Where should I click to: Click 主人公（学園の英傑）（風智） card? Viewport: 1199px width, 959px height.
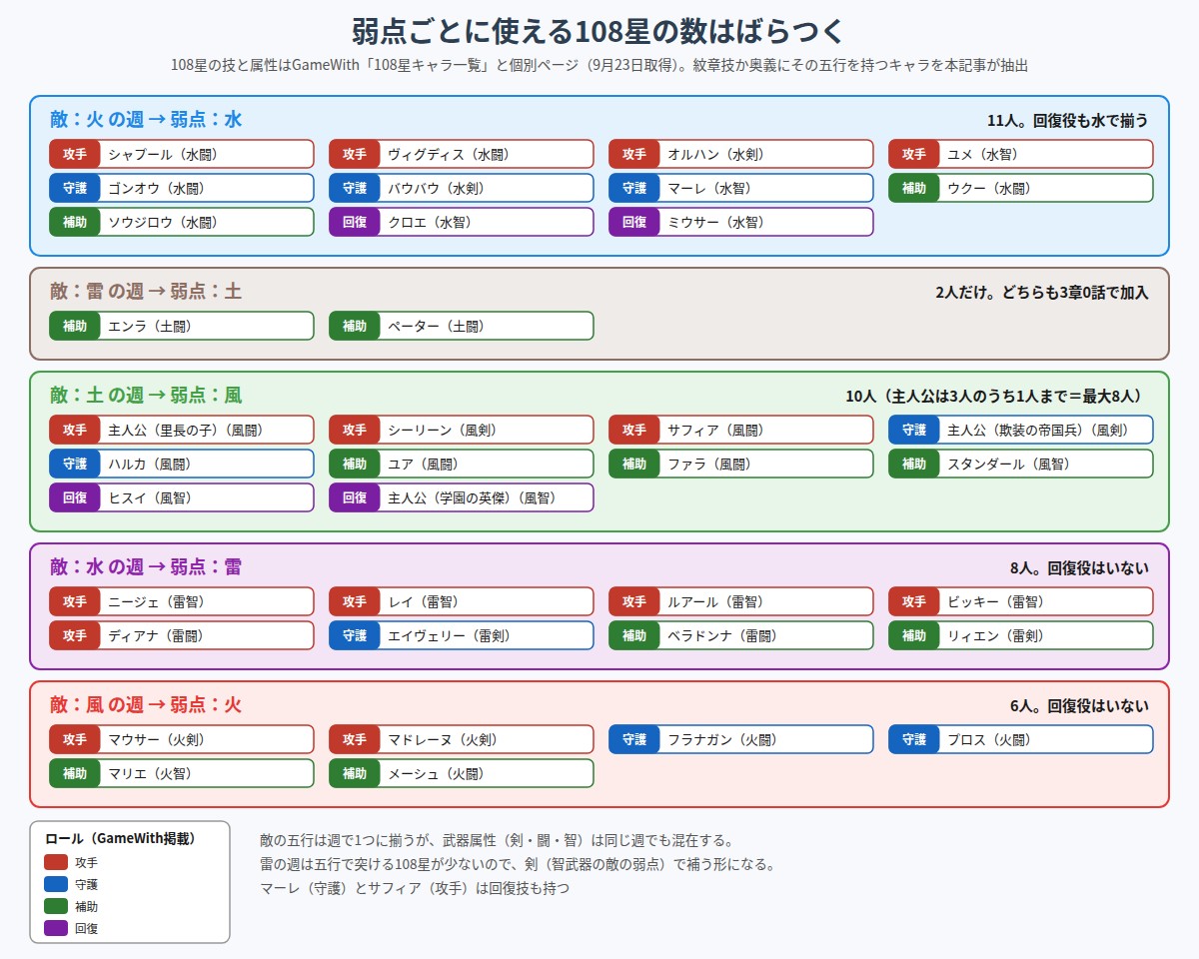point(462,497)
